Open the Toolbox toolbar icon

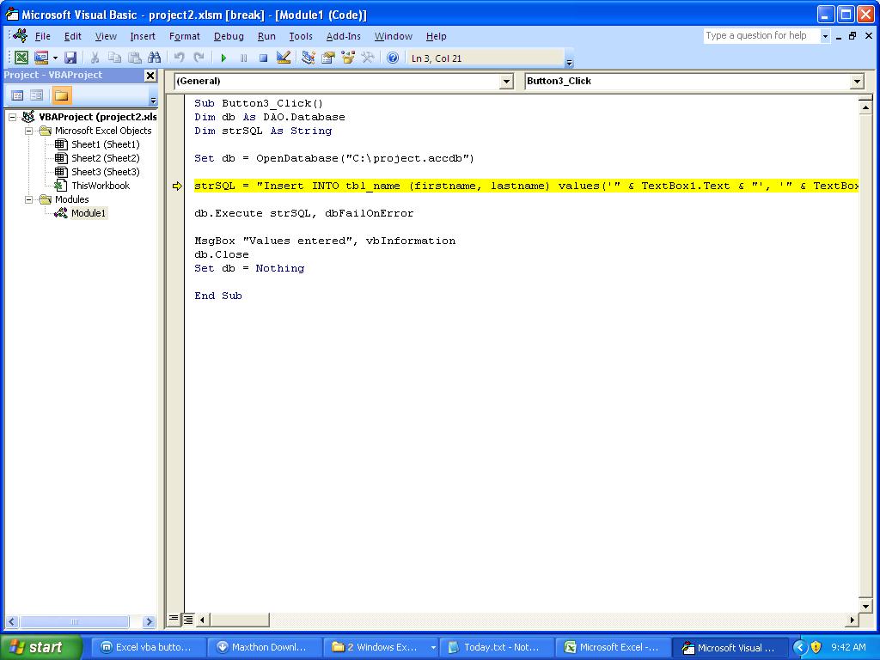click(368, 58)
